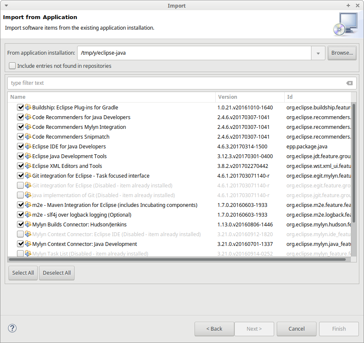The image size is (364, 343).
Task: Click the icon beside disabled Git integration for Eclipse
Action: pyautogui.click(x=28, y=185)
